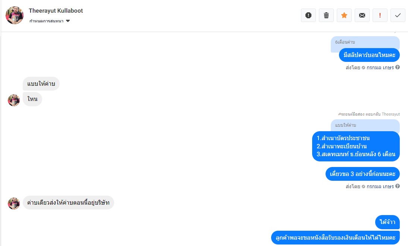The image size is (408, 246).
Task: Select the document list message bubble
Action: click(356, 146)
